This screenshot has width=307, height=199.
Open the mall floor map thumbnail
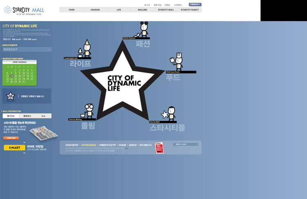click(x=43, y=133)
